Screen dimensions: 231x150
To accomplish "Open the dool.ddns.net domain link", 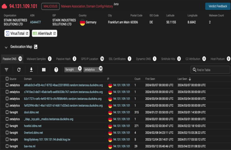I will pyautogui.click(x=31, y=112).
